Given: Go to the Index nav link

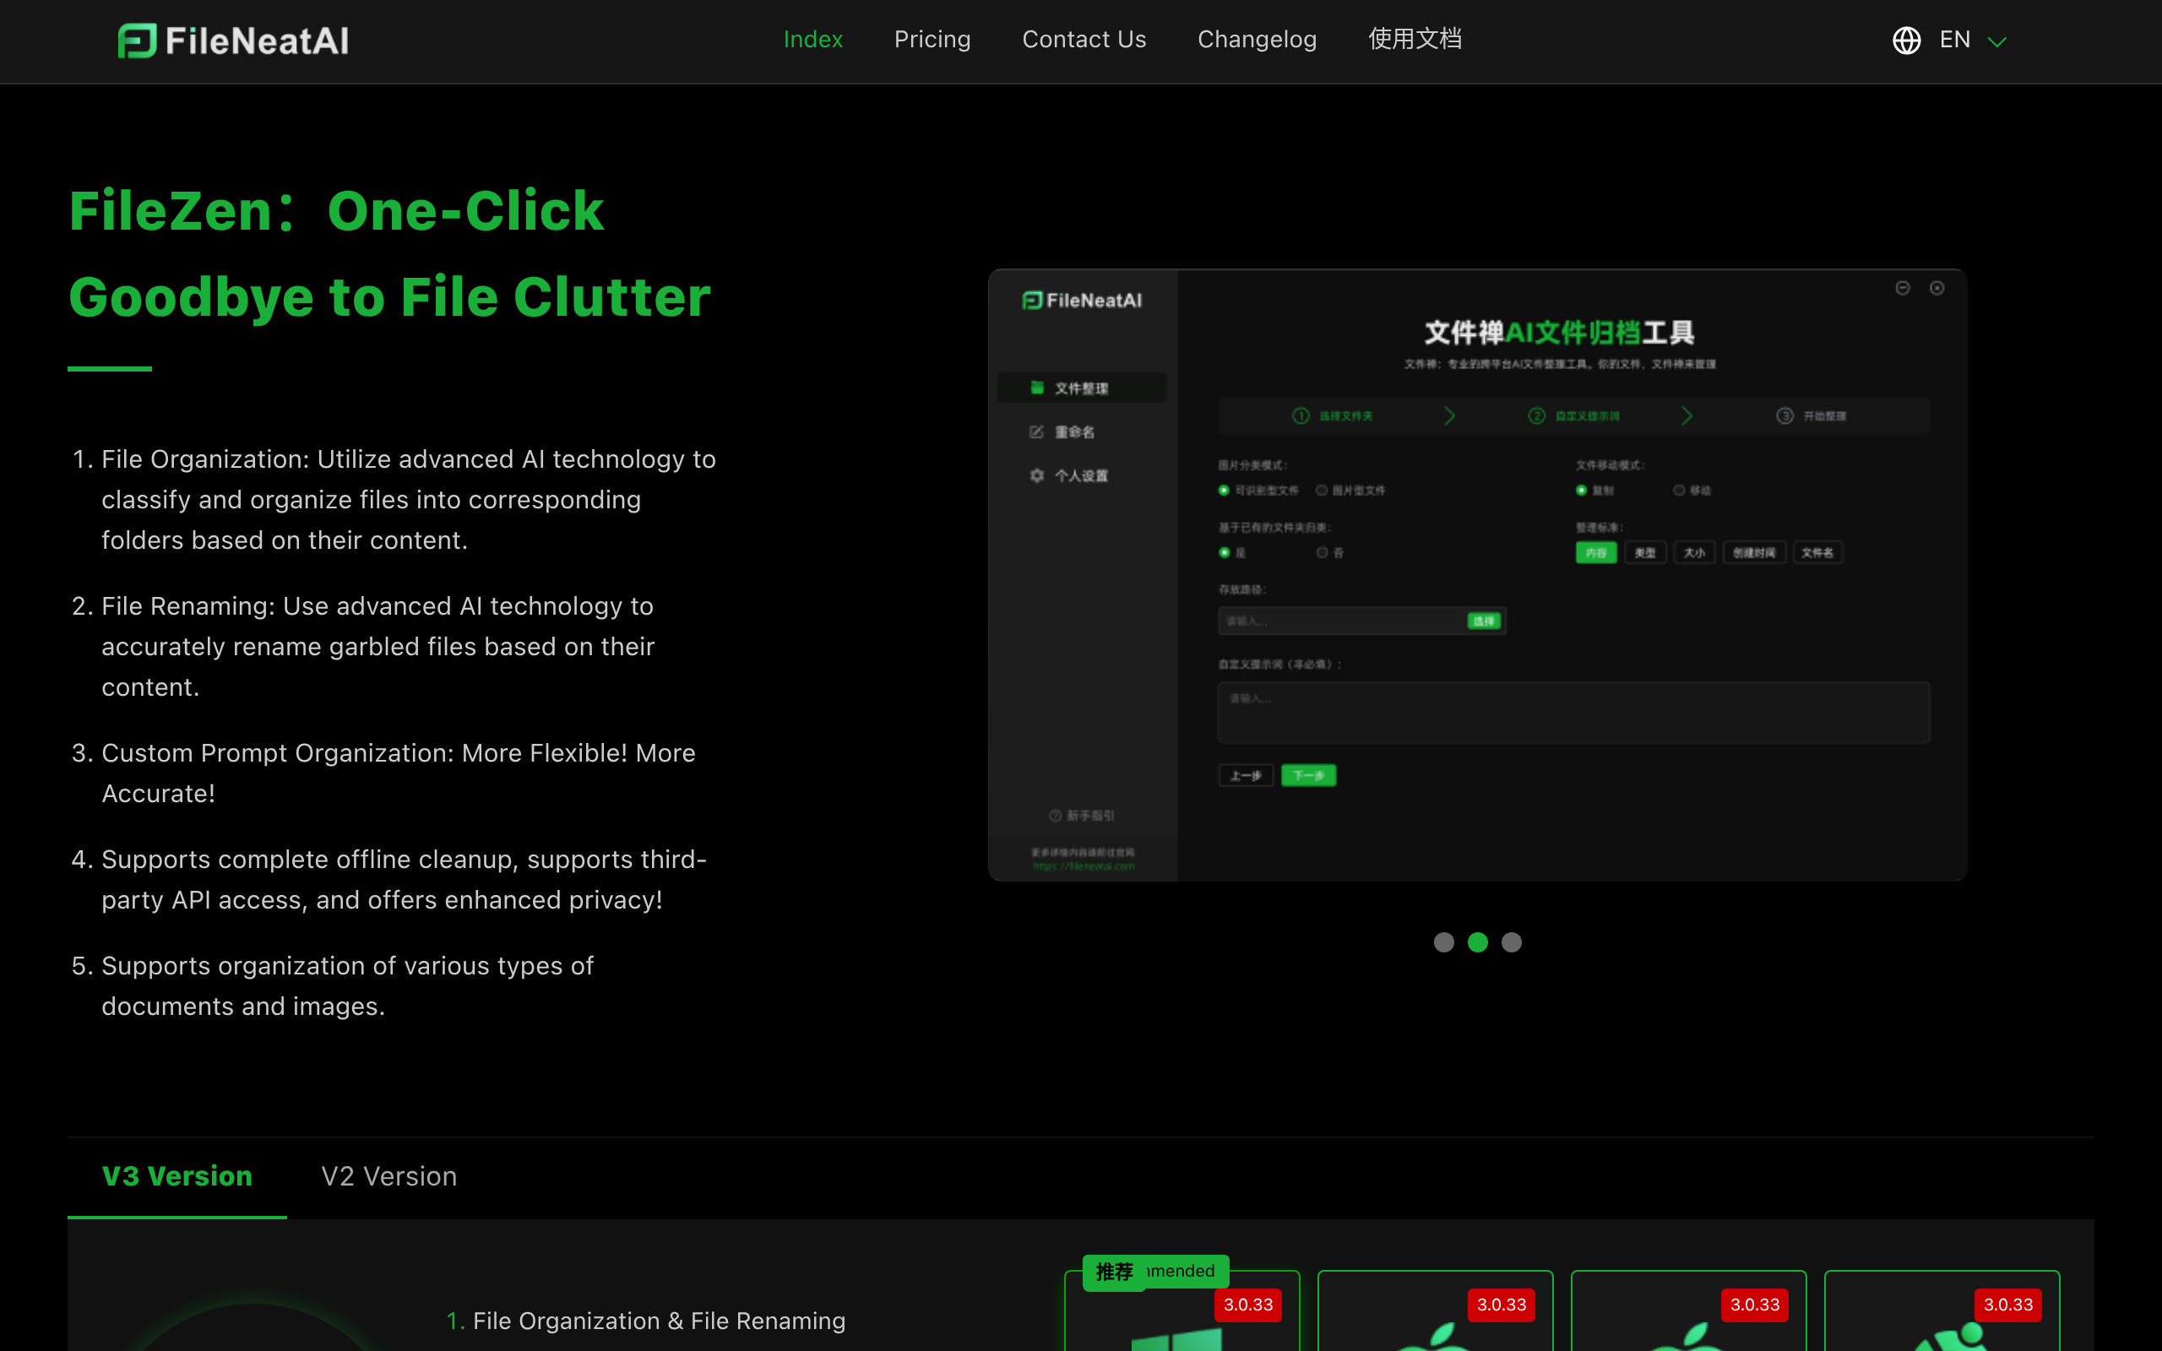Looking at the screenshot, I should [x=813, y=40].
